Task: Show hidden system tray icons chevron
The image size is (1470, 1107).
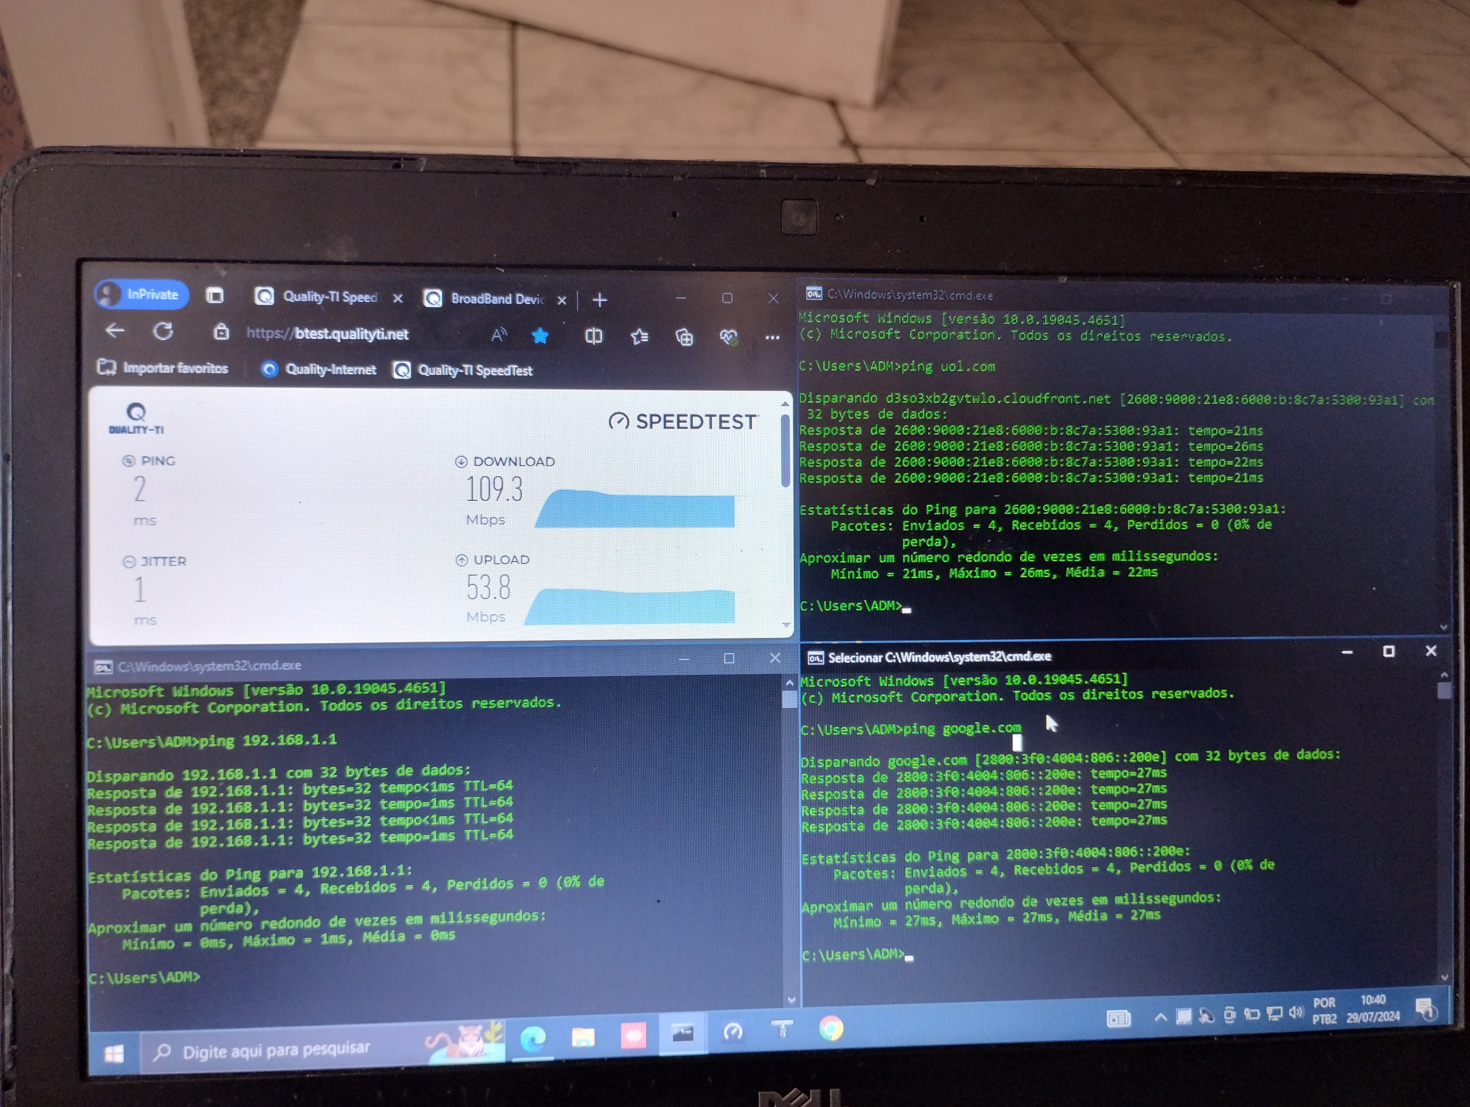Action: (x=1160, y=1017)
